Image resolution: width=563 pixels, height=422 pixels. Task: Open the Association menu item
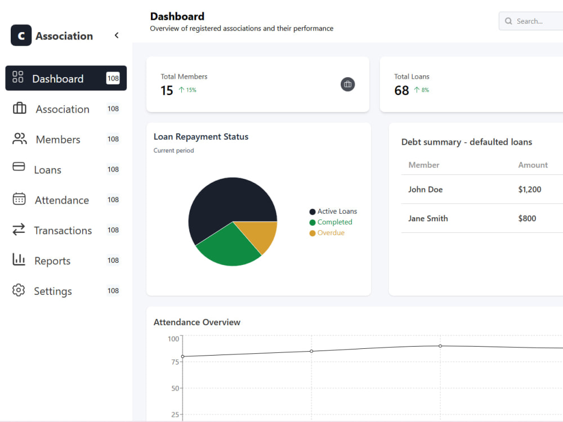point(66,109)
